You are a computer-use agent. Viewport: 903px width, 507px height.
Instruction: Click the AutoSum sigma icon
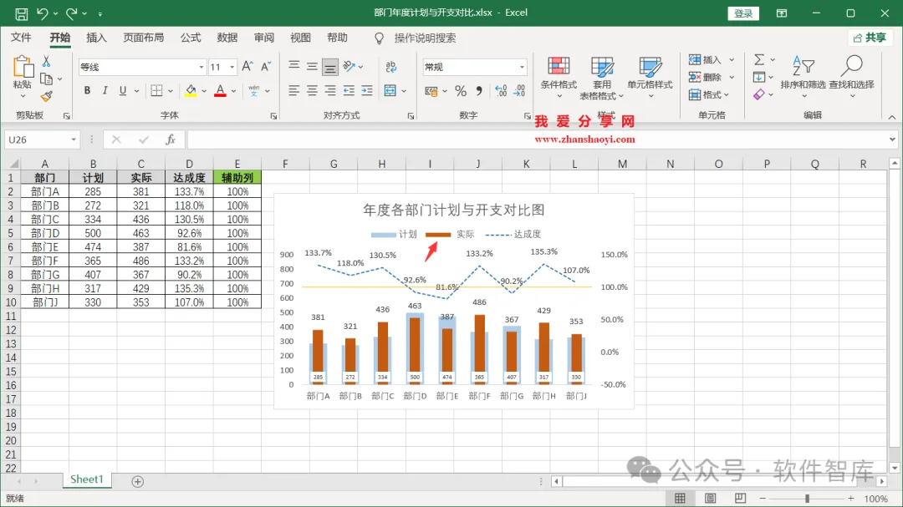(759, 59)
